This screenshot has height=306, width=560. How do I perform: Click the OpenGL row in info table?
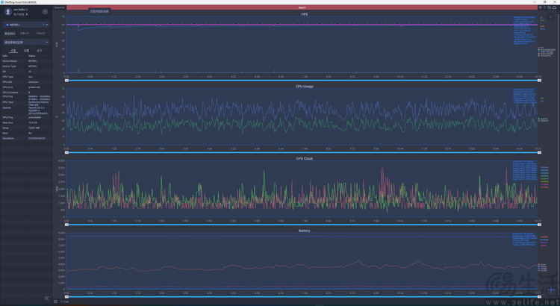26,110
